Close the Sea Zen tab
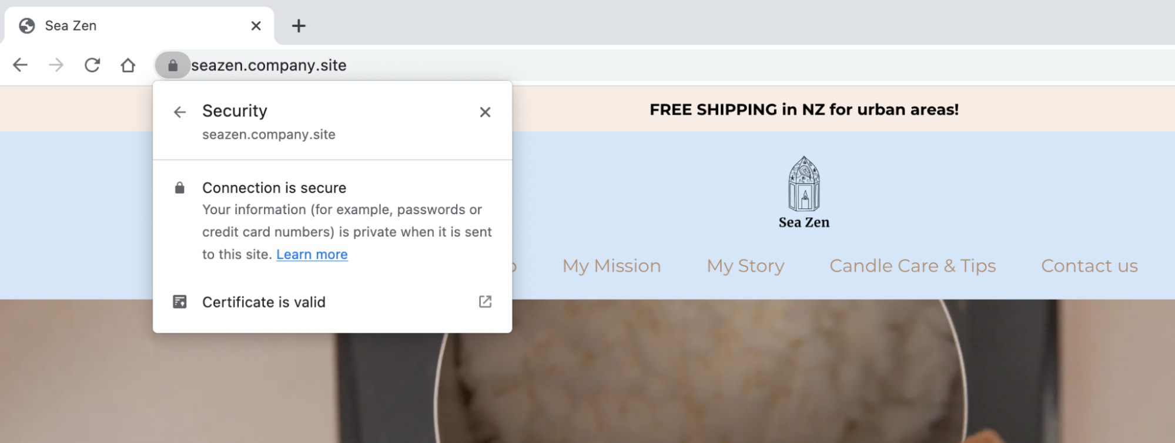 tap(256, 25)
